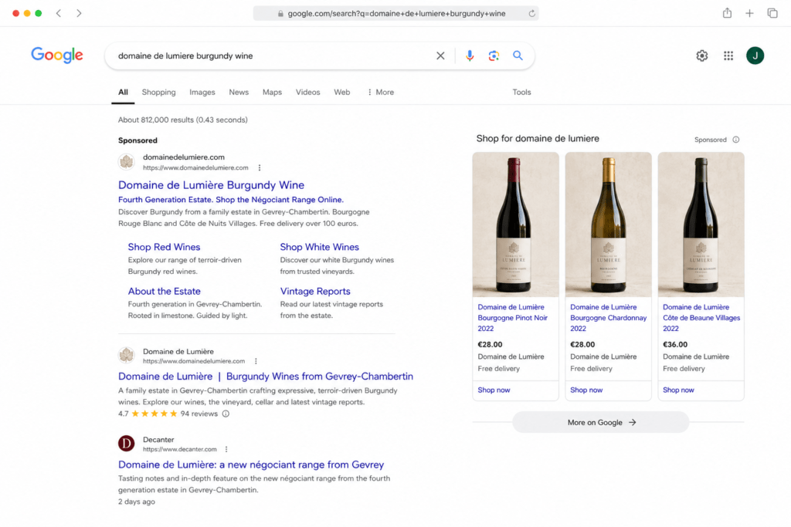Open three-dot menu beside decanter.com URL
Image resolution: width=791 pixels, height=527 pixels.
click(x=226, y=449)
